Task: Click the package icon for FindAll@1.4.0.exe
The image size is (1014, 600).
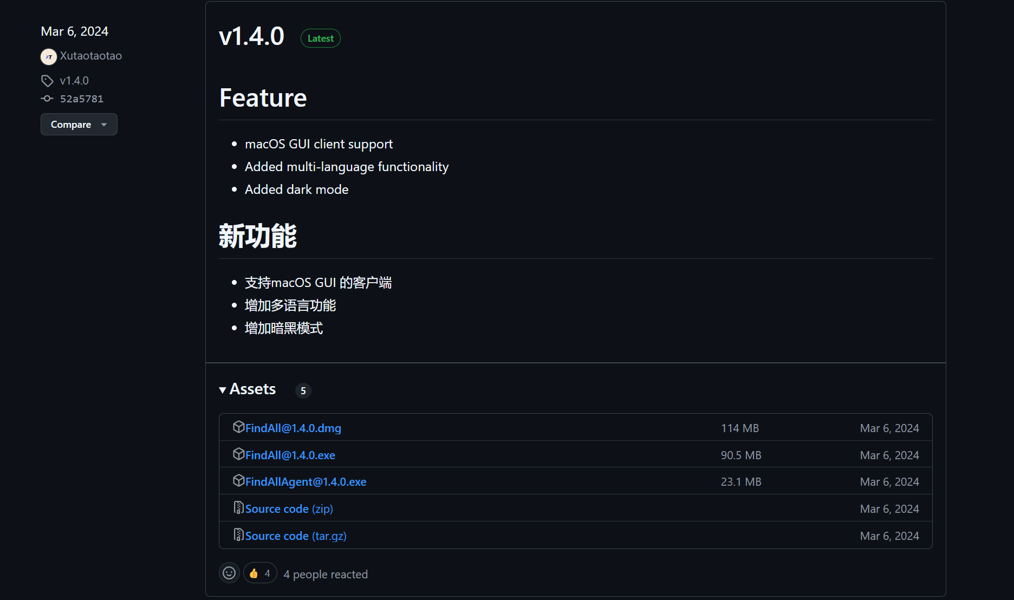Action: [238, 454]
